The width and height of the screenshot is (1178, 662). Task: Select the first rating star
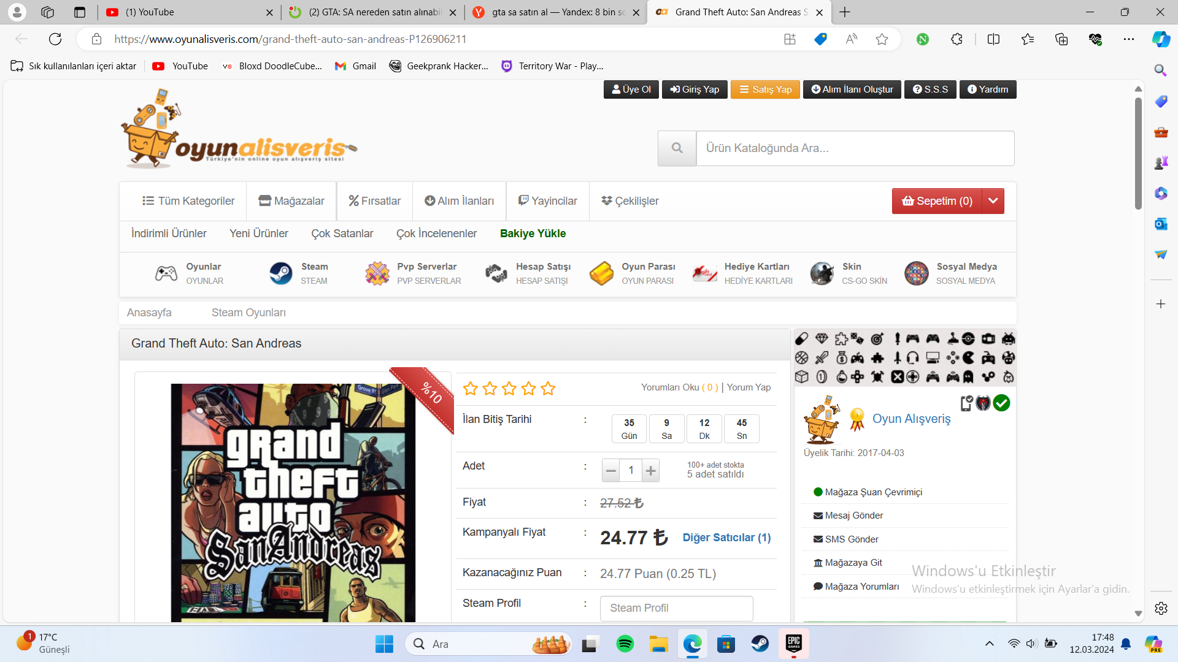coord(471,388)
